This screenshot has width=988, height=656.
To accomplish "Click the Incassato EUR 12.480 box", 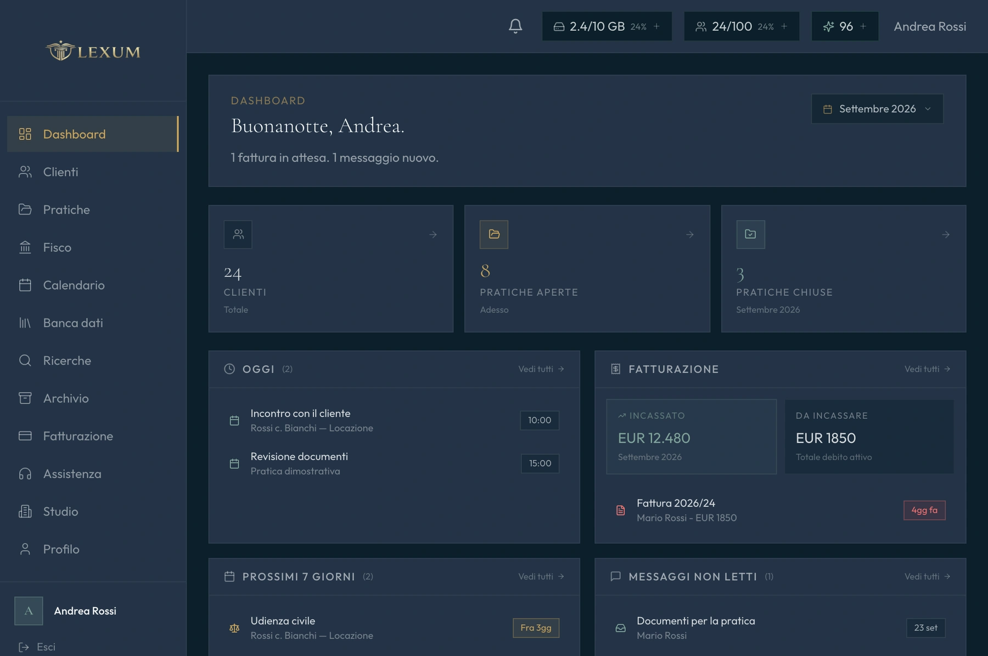I will (691, 436).
